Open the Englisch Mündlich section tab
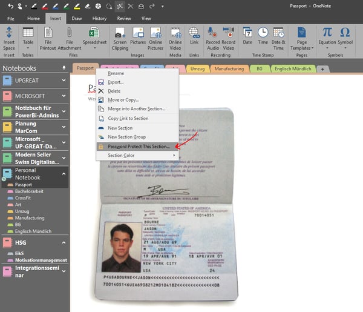Viewport: 363px width, 312px height. [293, 69]
